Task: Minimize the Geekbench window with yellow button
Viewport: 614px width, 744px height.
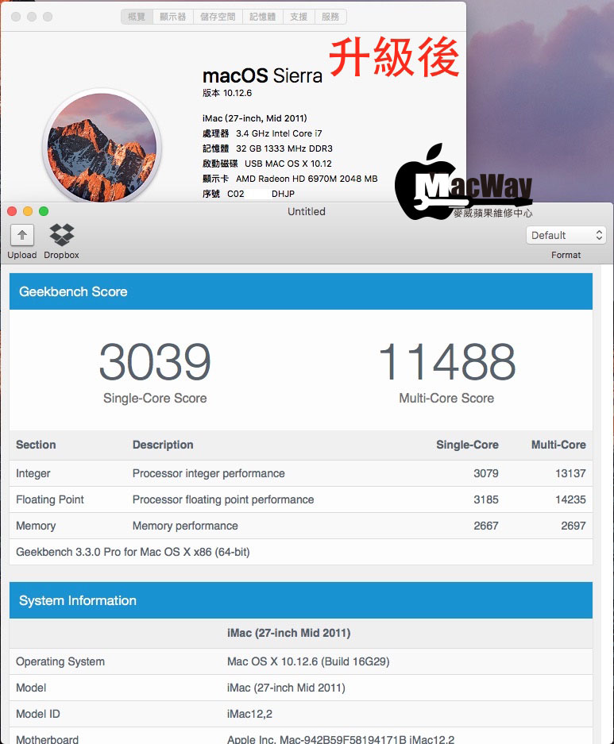Action: (x=28, y=211)
